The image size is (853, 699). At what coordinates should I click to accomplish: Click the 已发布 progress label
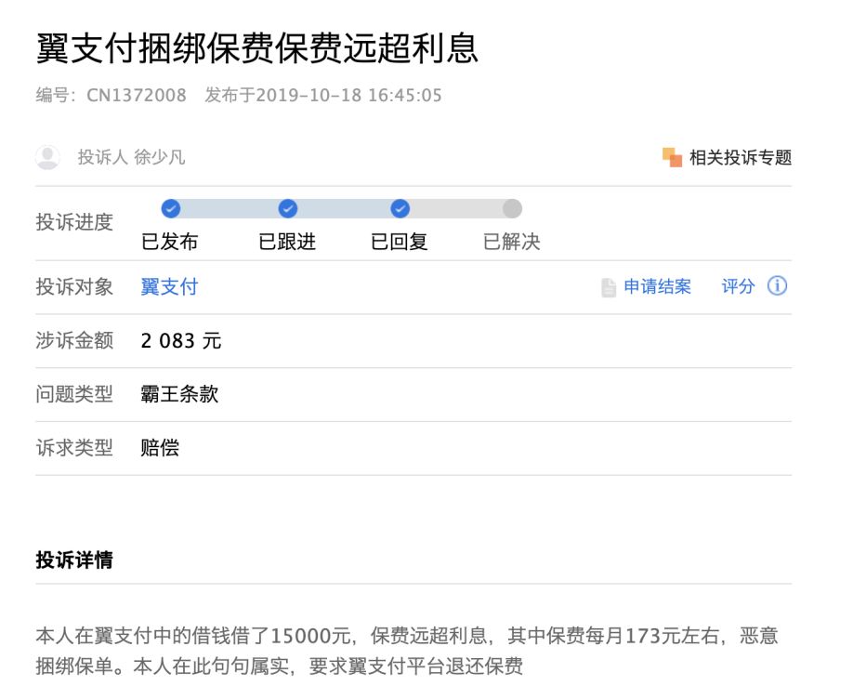[x=170, y=242]
